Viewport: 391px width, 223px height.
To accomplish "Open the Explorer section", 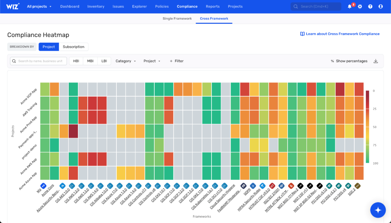I will pyautogui.click(x=139, y=6).
